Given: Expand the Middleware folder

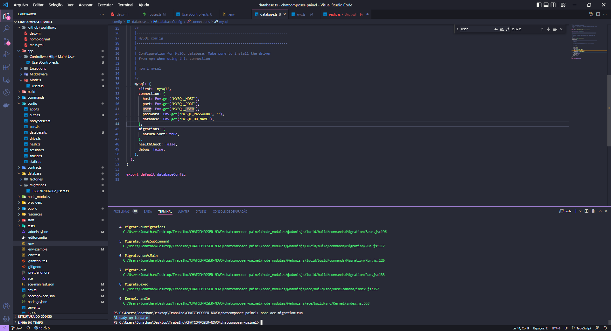Looking at the screenshot, I should pos(21,74).
